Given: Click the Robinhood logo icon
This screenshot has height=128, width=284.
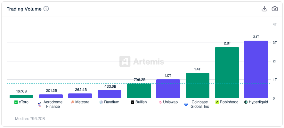Looking at the screenshot, I should coord(217,102).
